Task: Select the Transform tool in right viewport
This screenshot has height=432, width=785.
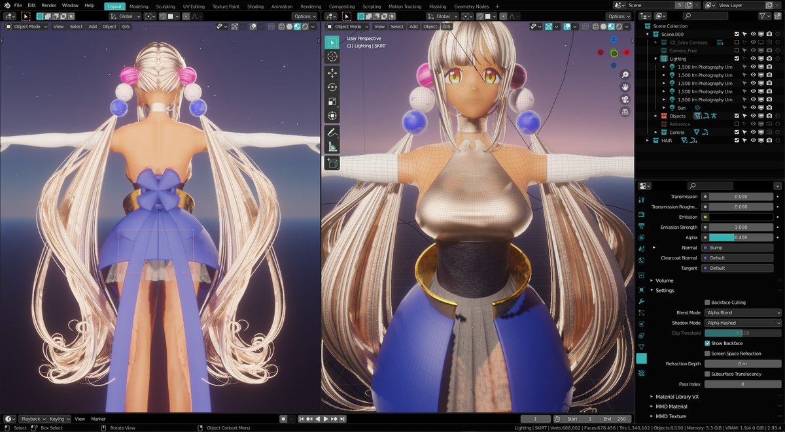Action: [x=332, y=116]
